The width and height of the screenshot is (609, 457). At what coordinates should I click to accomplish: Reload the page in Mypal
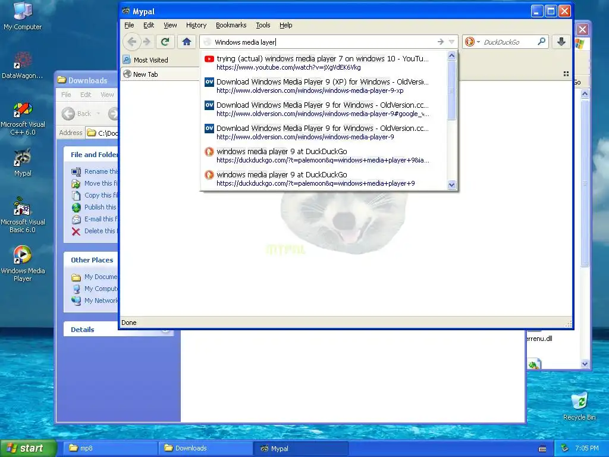click(165, 42)
